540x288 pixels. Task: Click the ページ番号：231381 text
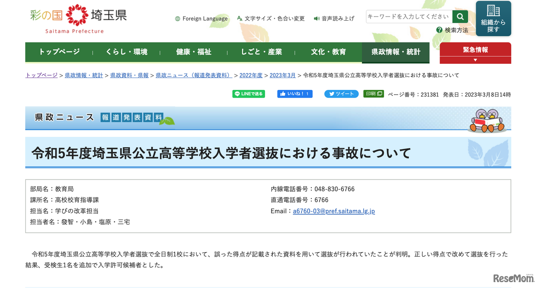pyautogui.click(x=413, y=95)
